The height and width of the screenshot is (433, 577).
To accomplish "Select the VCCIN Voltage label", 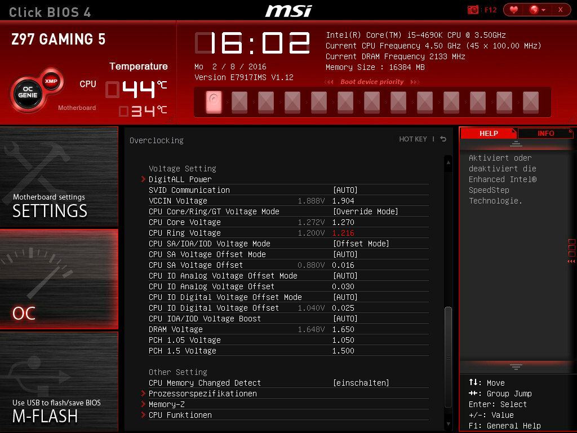I will 177,201.
